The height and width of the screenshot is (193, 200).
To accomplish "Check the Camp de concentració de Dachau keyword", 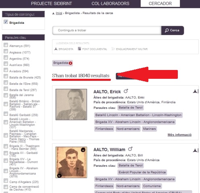I will [6, 187].
